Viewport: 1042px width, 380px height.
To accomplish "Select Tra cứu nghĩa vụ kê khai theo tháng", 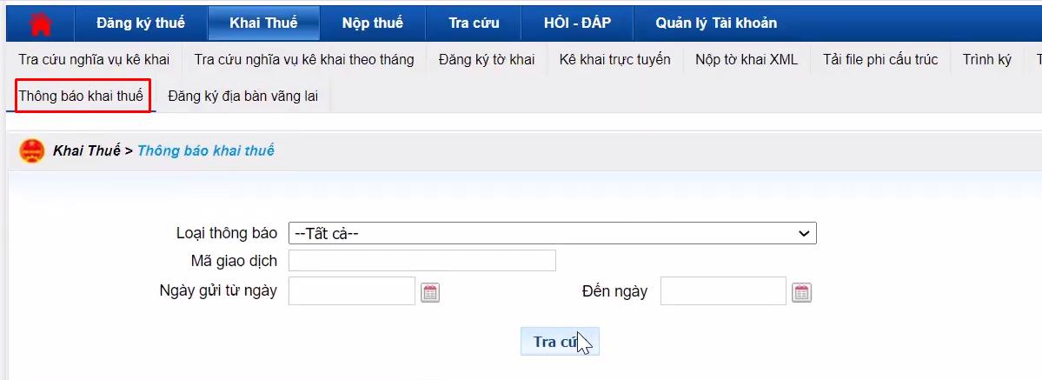I will [x=304, y=60].
